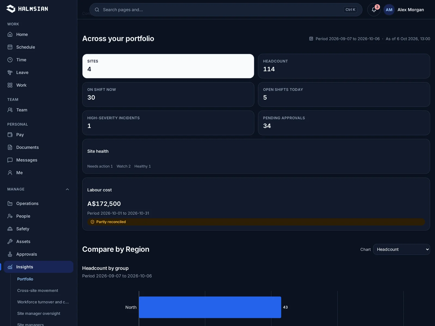
Task: Open Insights in the sidebar
Action: tap(39, 267)
